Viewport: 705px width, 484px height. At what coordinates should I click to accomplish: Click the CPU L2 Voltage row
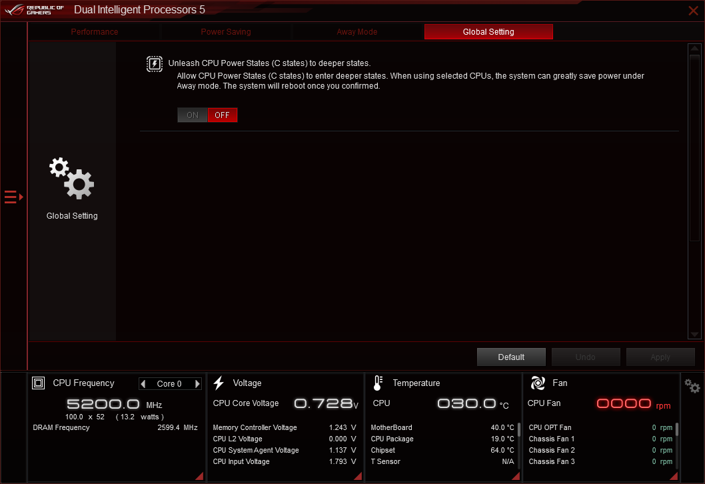[285, 439]
